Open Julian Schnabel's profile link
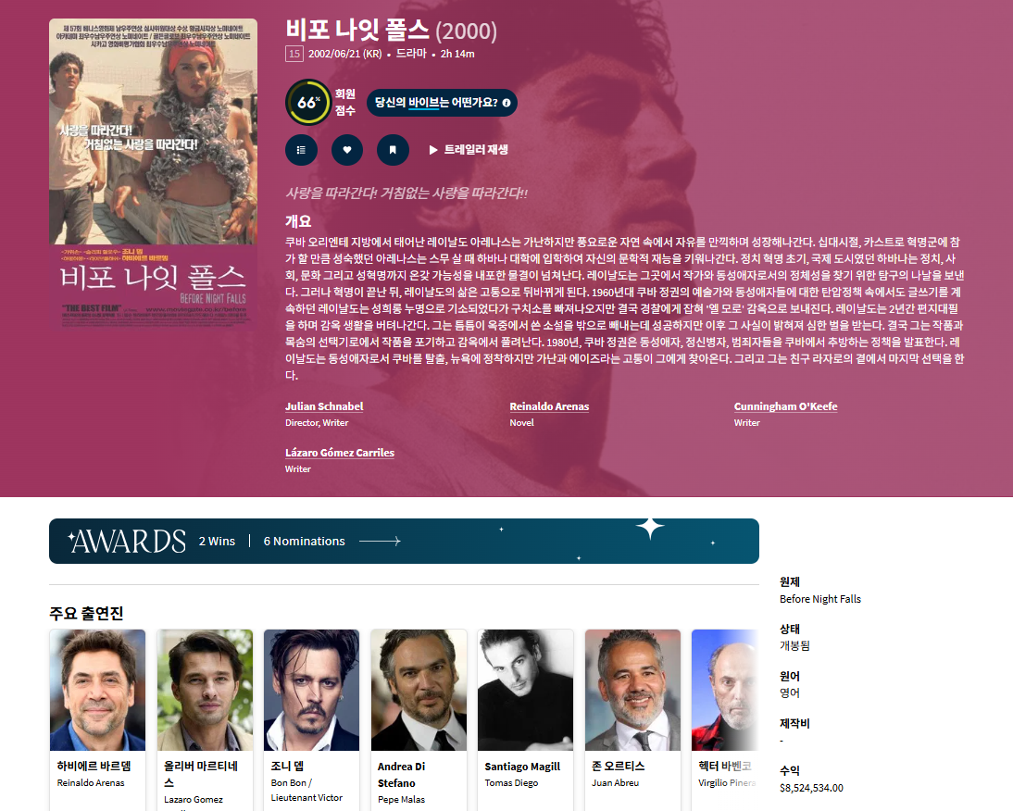Viewport: 1013px width, 811px height. point(324,406)
